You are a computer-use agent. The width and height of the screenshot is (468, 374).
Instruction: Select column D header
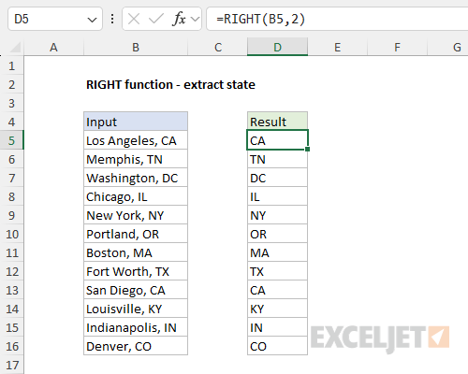(277, 48)
